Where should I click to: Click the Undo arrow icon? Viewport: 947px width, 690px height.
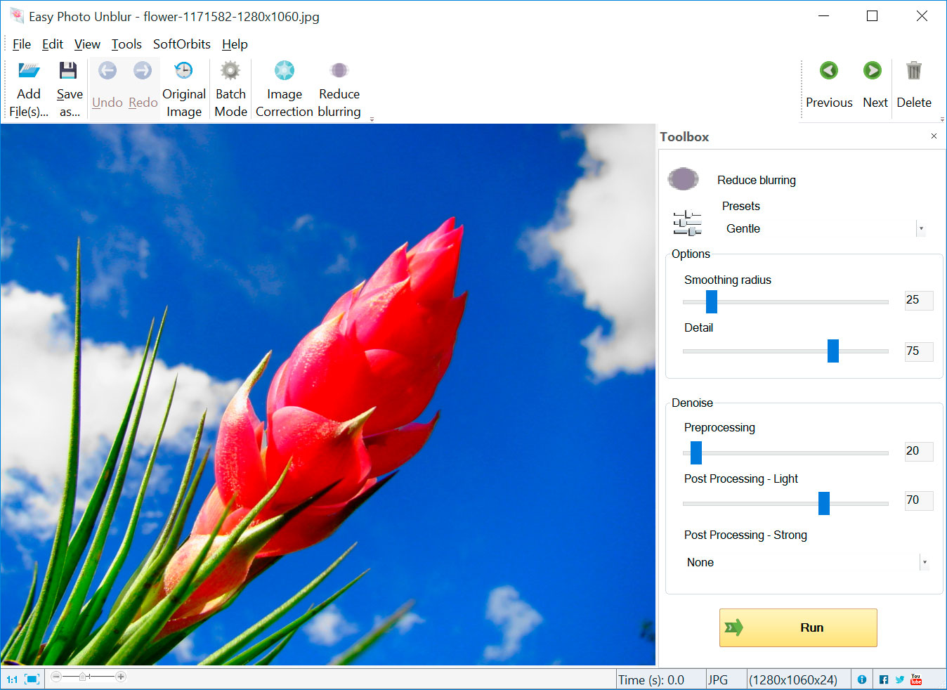click(x=107, y=70)
